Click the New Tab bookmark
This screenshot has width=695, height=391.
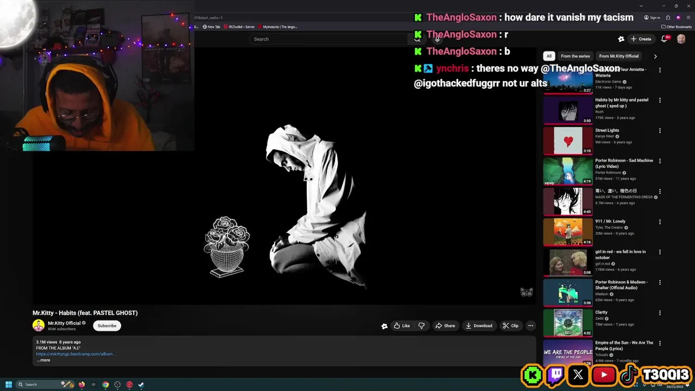(x=211, y=27)
